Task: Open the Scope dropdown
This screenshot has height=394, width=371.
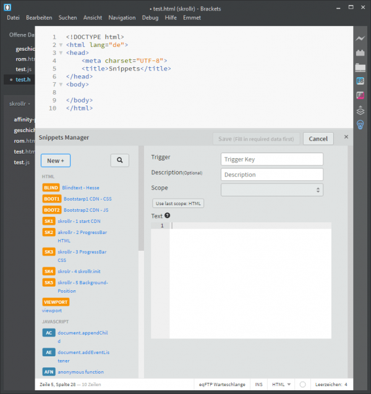Action: 272,190
